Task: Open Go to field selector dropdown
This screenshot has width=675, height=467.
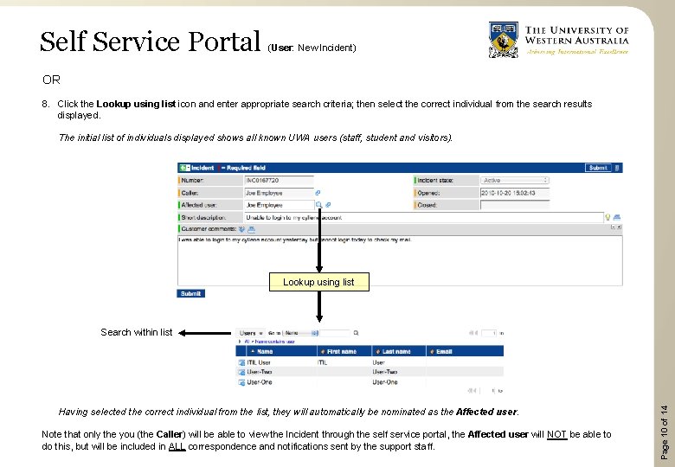Action: click(300, 333)
